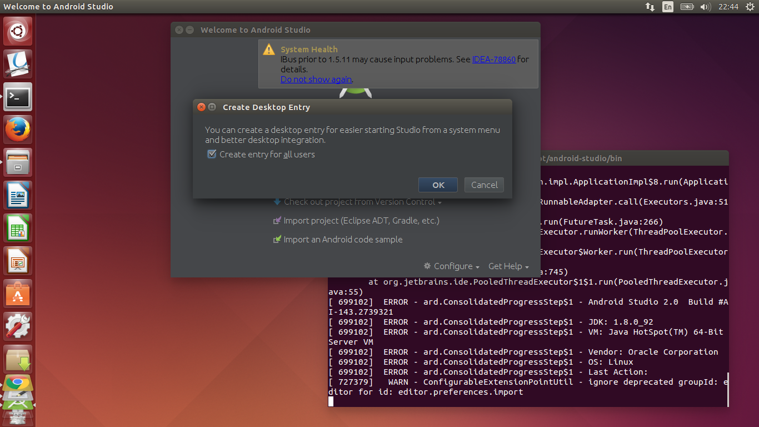This screenshot has width=759, height=427.
Task: Dismiss dialog with the Cancel button
Action: 485,185
